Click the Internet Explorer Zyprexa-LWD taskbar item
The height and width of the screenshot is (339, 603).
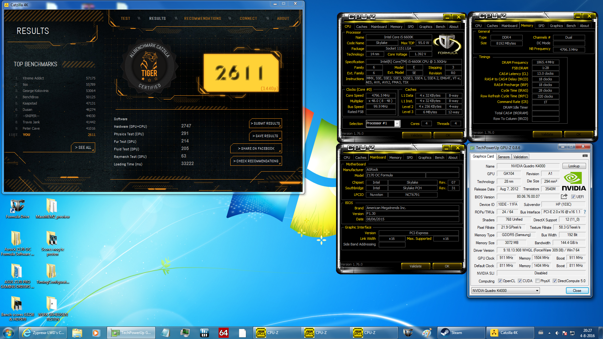43,332
